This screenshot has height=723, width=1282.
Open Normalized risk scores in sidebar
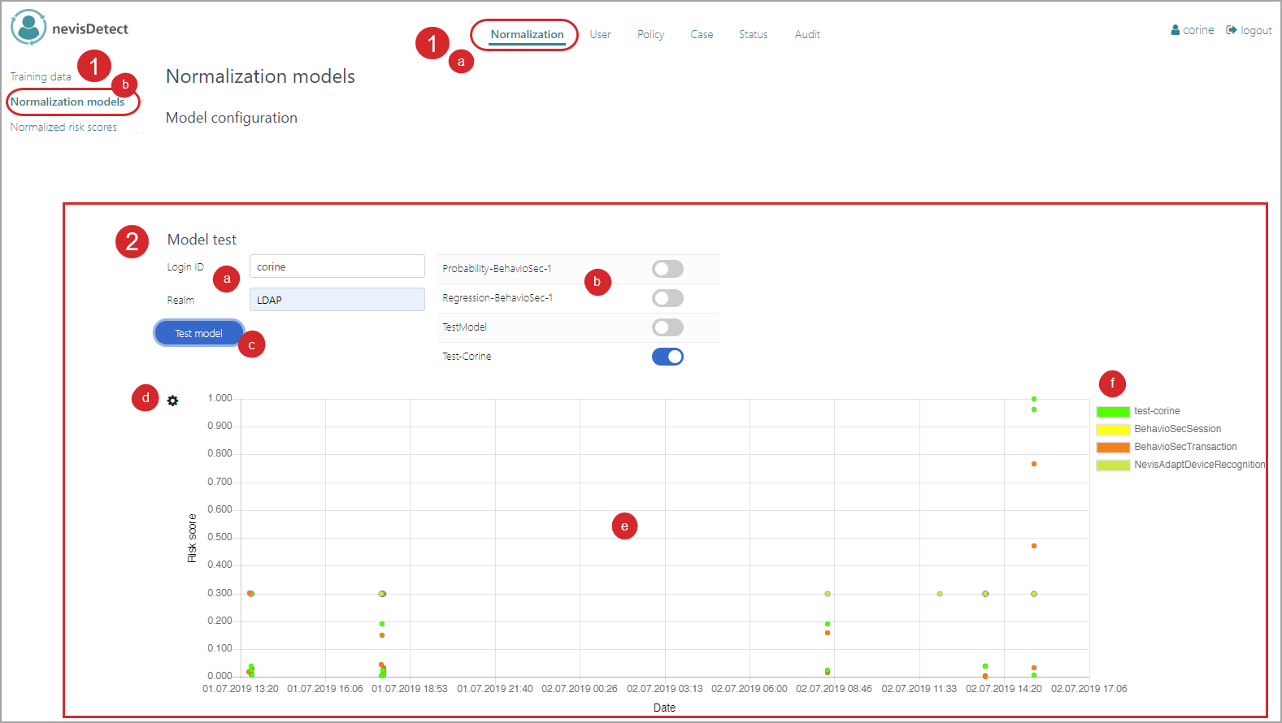[x=63, y=128]
